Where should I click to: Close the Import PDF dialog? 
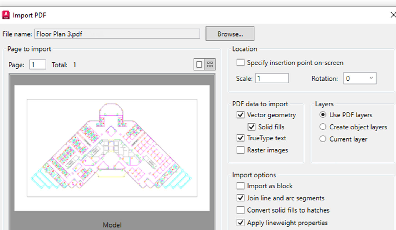click(393, 15)
